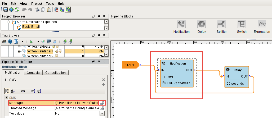Pin the Project Browser panel

(x=99, y=16)
